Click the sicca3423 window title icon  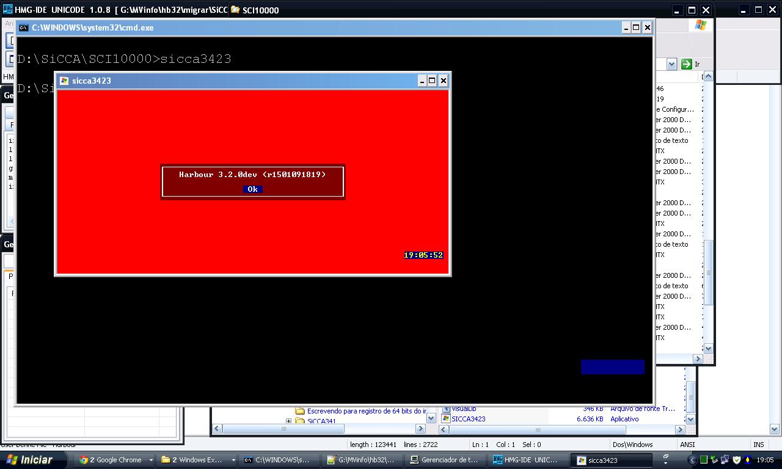tap(64, 81)
